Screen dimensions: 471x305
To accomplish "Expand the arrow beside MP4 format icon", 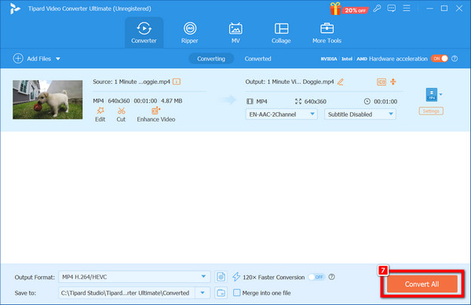I will [440, 94].
